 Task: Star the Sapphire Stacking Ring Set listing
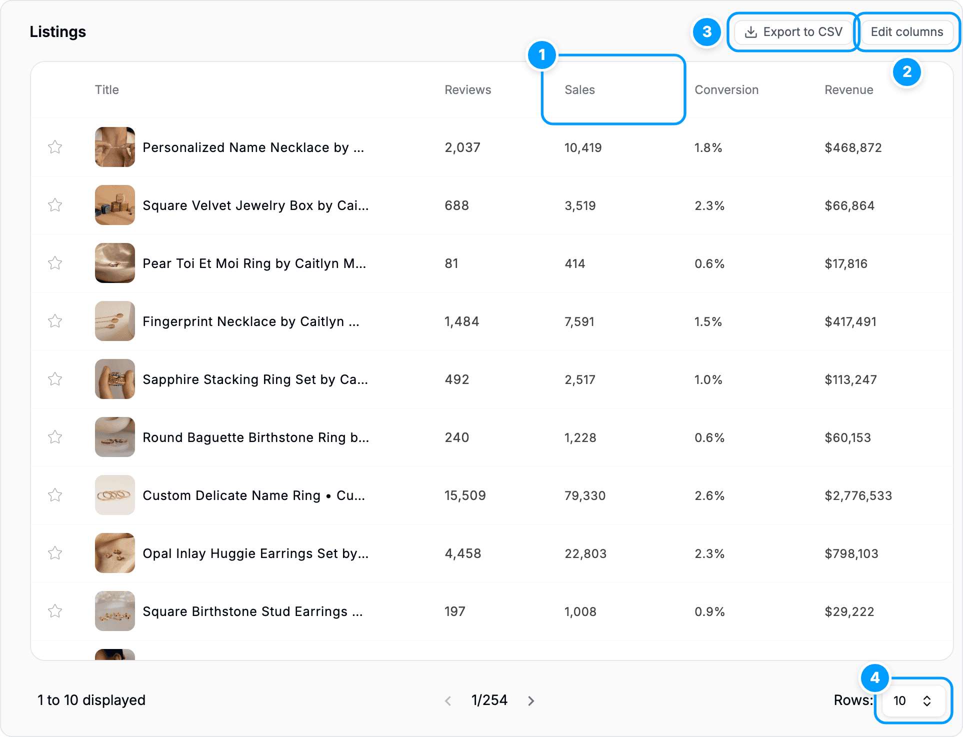[55, 379]
